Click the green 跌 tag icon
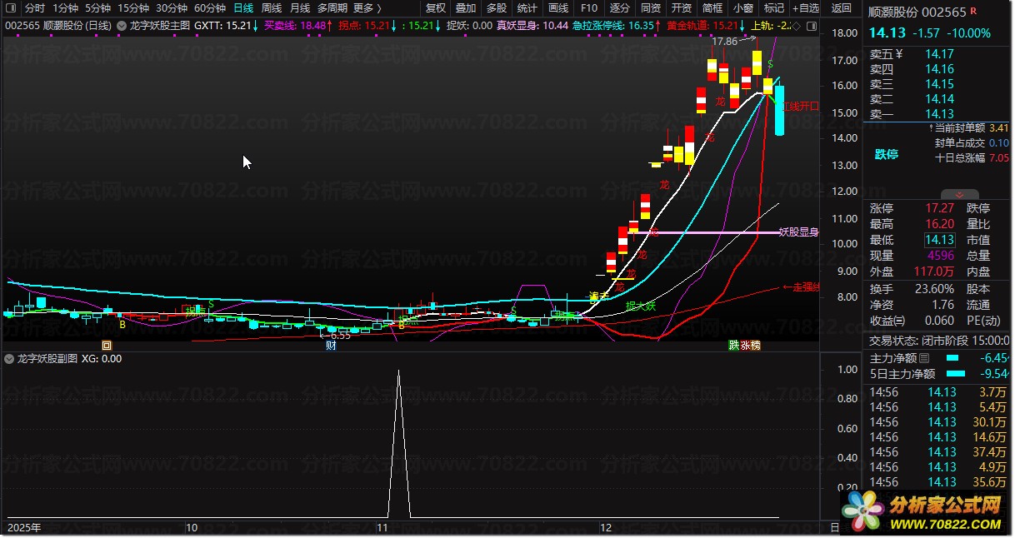Screen dimensions: 1015x538 coord(733,345)
